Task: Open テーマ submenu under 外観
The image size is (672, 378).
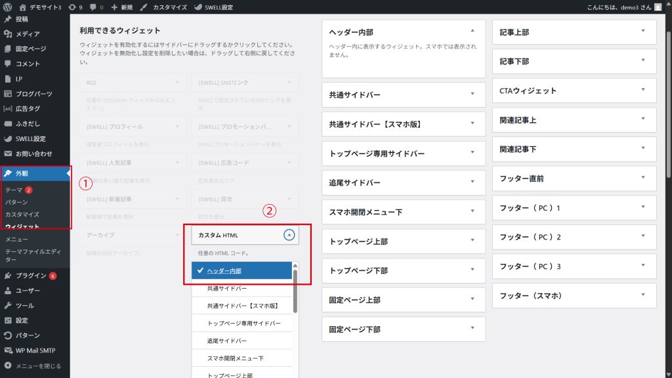Action: click(x=14, y=190)
